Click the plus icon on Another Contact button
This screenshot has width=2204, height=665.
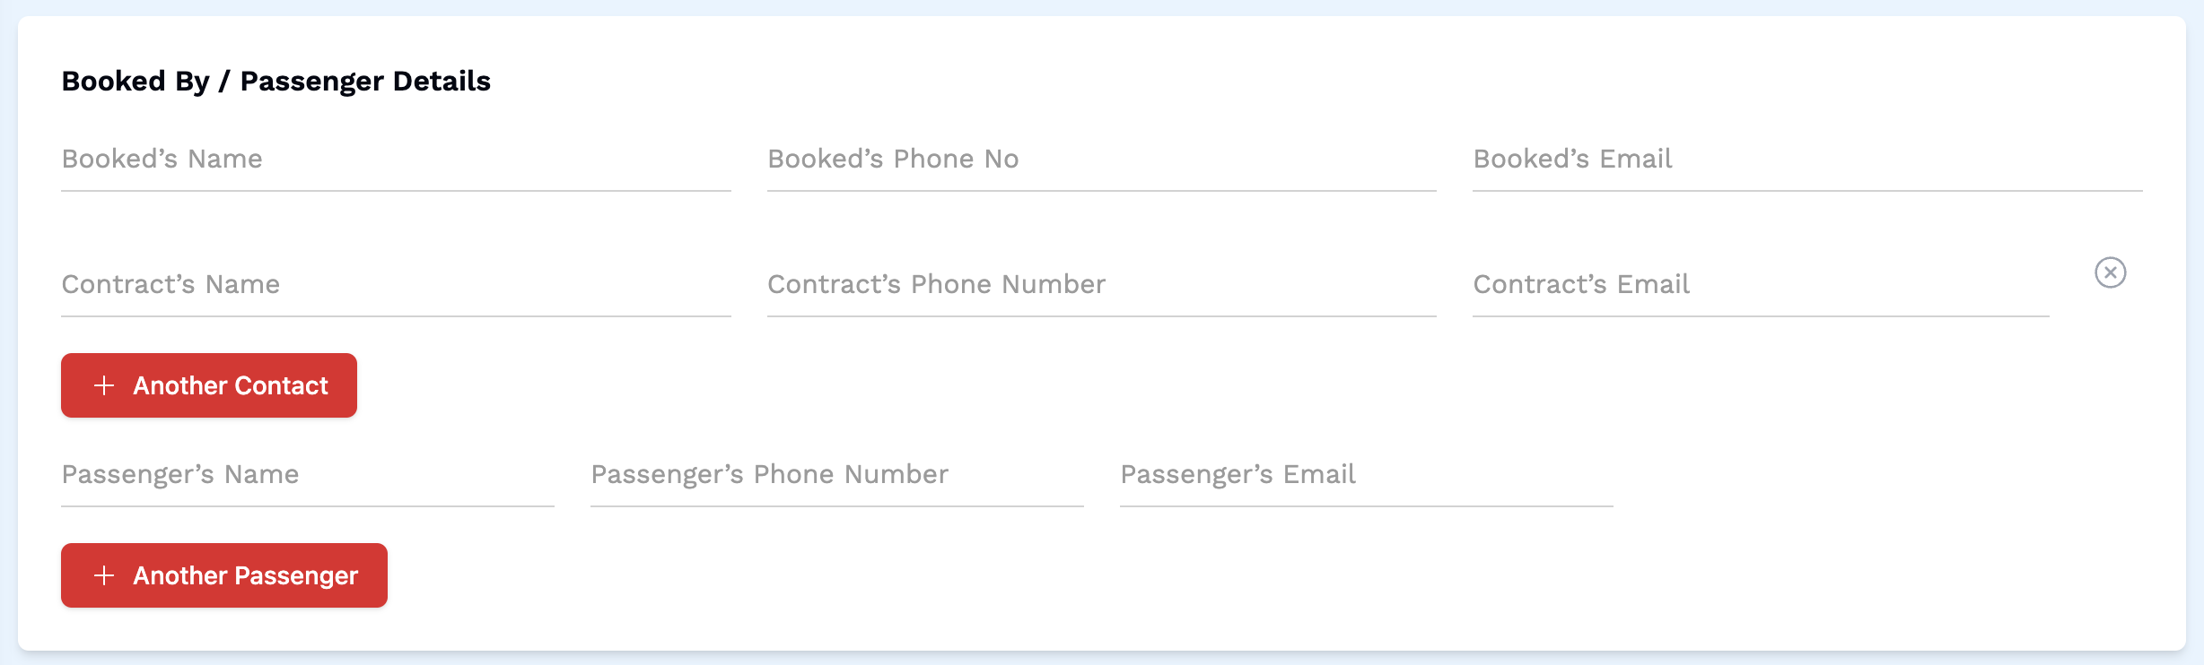[x=105, y=385]
